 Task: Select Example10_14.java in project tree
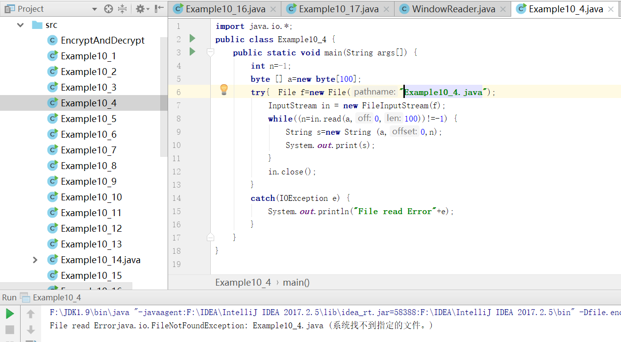tap(100, 260)
